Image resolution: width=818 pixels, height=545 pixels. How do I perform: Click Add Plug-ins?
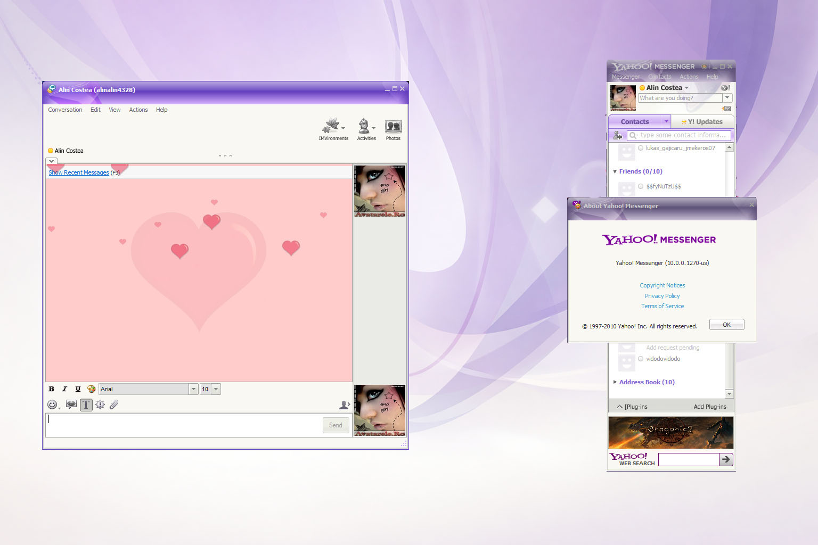click(x=710, y=407)
